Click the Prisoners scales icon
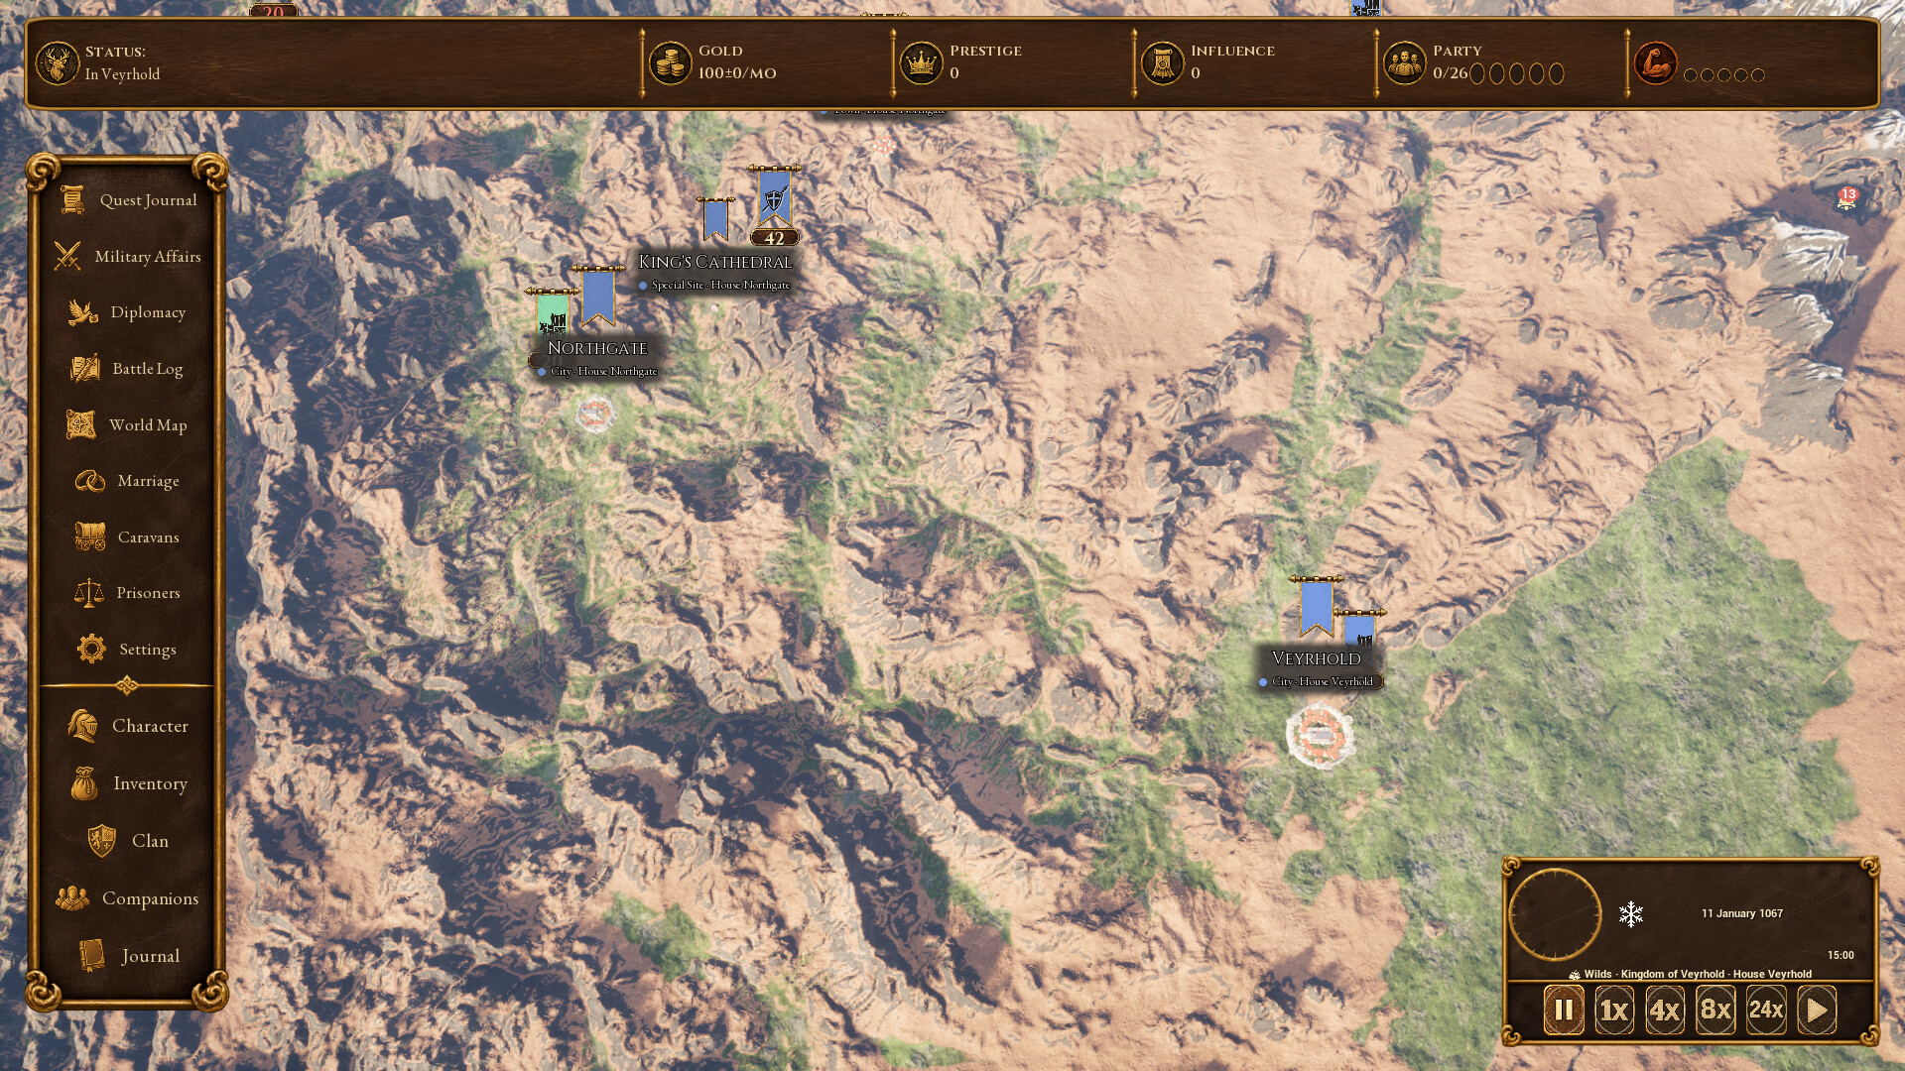This screenshot has width=1905, height=1071. [x=89, y=593]
